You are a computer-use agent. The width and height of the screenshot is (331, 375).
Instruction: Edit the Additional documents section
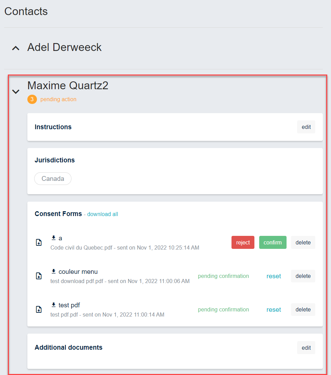coord(306,348)
